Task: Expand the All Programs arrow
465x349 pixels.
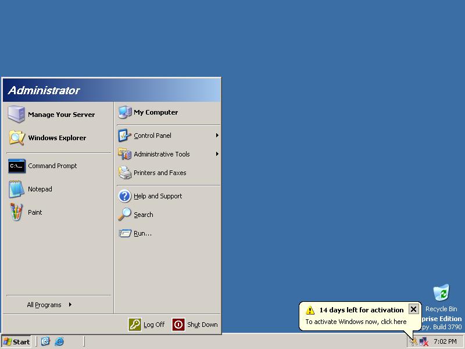Action: point(70,304)
